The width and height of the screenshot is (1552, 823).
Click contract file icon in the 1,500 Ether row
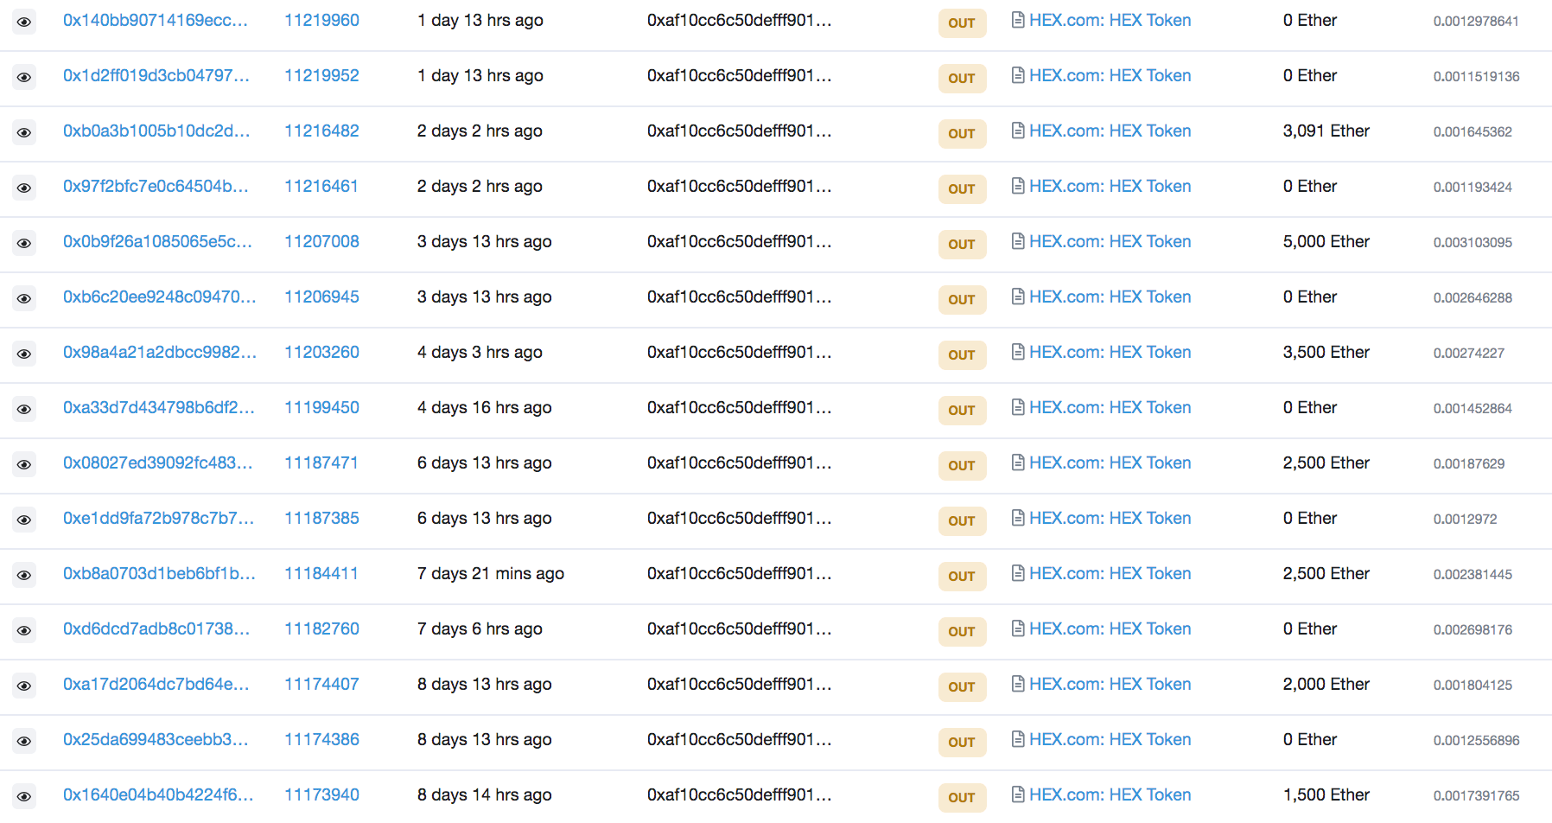[x=1018, y=794]
